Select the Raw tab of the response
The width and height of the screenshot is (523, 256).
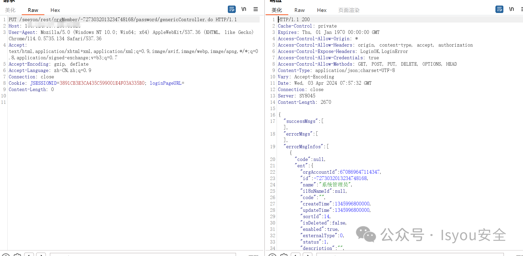pyautogui.click(x=299, y=10)
